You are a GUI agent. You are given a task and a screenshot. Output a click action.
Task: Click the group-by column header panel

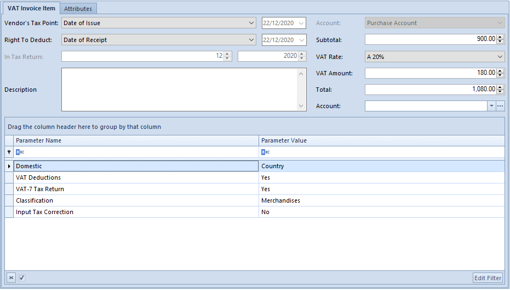[255, 127]
